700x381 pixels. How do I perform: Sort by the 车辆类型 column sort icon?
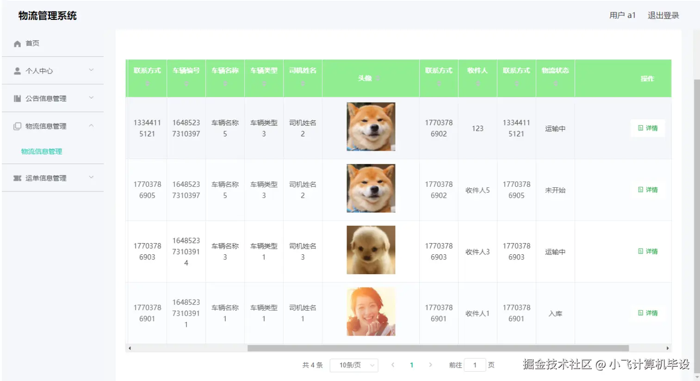[264, 84]
